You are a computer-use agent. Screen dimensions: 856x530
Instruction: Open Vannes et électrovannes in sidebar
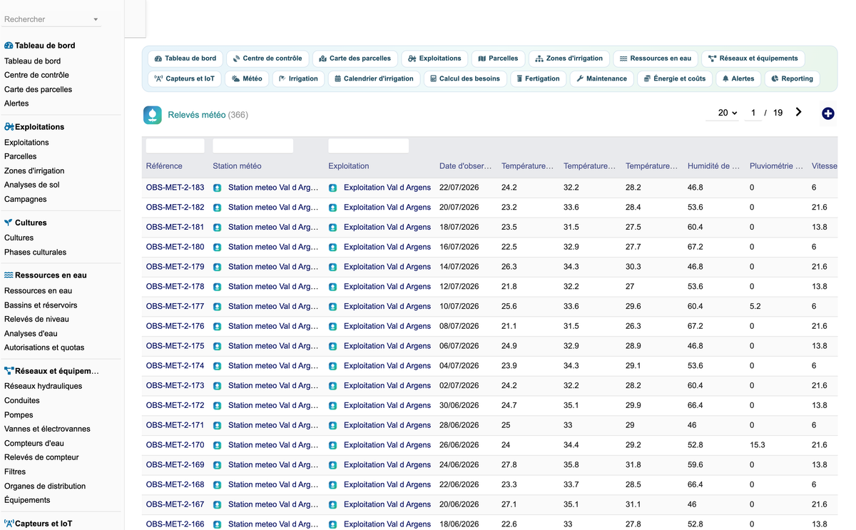coord(47,429)
